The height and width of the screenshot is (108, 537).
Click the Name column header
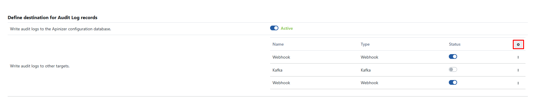[278, 44]
